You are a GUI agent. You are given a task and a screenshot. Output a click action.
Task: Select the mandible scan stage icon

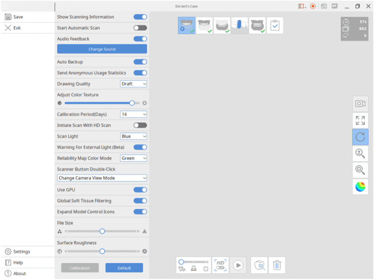pyautogui.click(x=222, y=25)
